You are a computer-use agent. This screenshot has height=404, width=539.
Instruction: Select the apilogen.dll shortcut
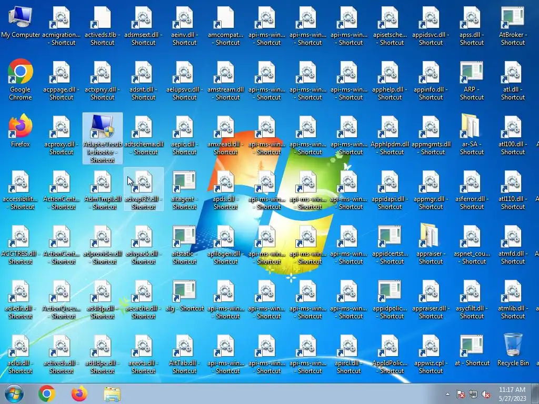[x=225, y=244]
